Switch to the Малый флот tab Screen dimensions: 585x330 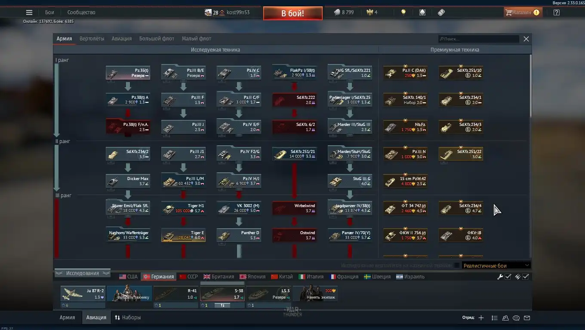click(197, 39)
